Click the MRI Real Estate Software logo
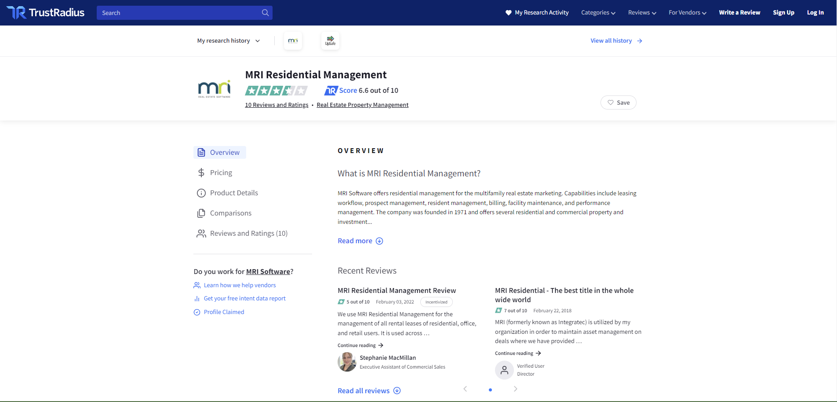Image resolution: width=837 pixels, height=402 pixels. pyautogui.click(x=214, y=89)
